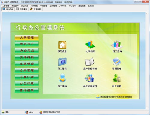Click the 培训管理 label text

point(117,69)
